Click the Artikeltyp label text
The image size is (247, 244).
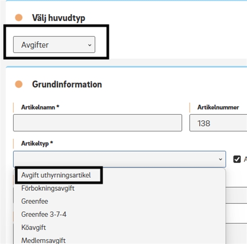[37, 143]
